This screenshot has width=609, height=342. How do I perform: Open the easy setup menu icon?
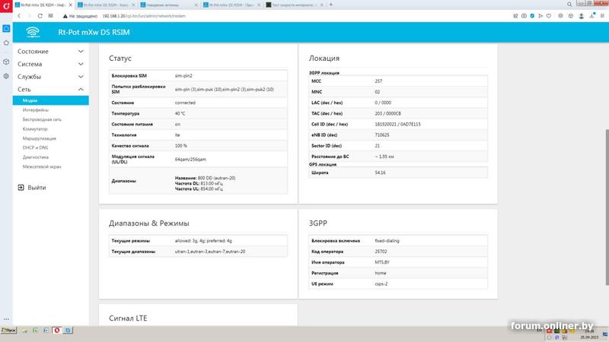[x=602, y=16]
